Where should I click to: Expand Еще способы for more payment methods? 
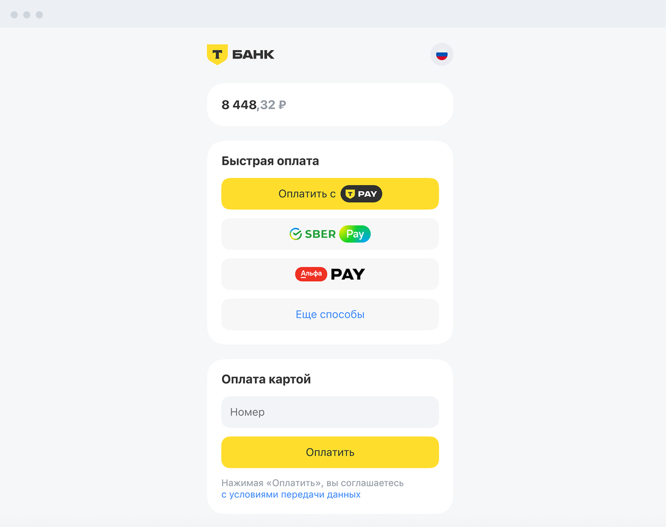coord(330,314)
